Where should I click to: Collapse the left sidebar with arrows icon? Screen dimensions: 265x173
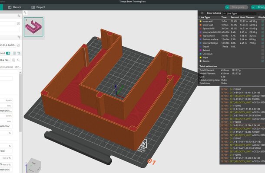(25, 13)
